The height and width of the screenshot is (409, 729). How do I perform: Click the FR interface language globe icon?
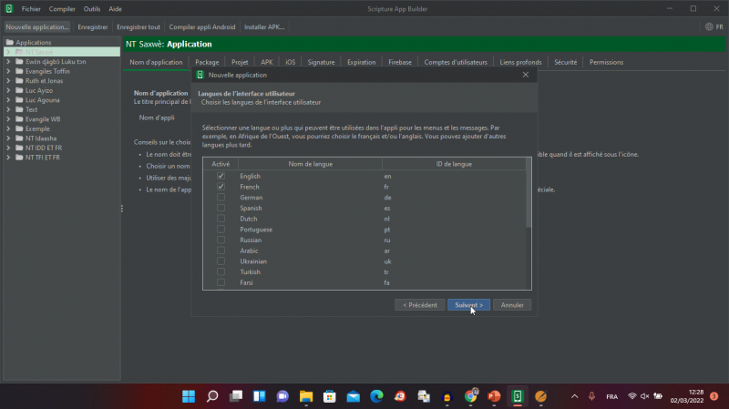tap(707, 27)
